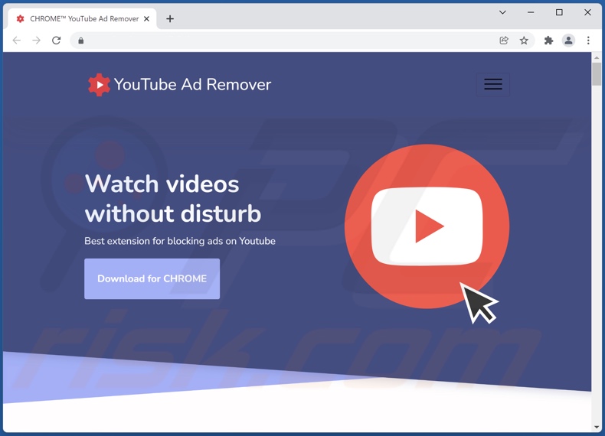Bookmark the page with star icon
Screen dimensions: 605x436
point(524,41)
